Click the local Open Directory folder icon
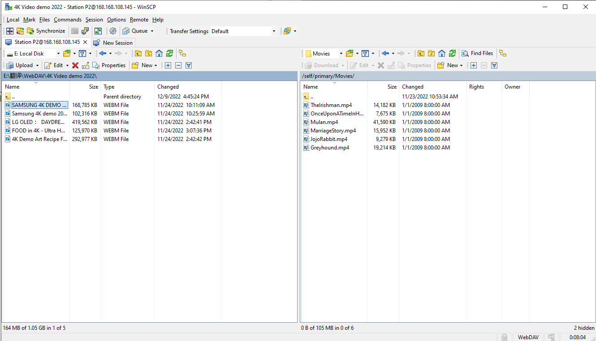596x341 pixels. click(67, 53)
